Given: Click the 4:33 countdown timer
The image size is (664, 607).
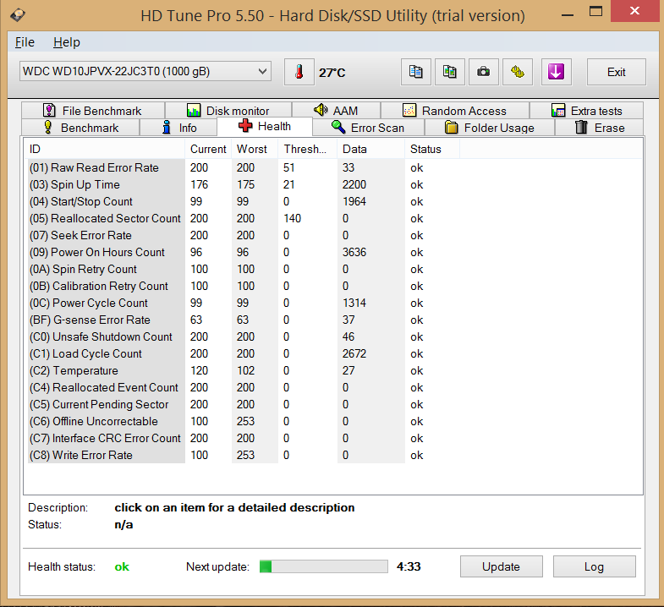Looking at the screenshot, I should coord(409,566).
